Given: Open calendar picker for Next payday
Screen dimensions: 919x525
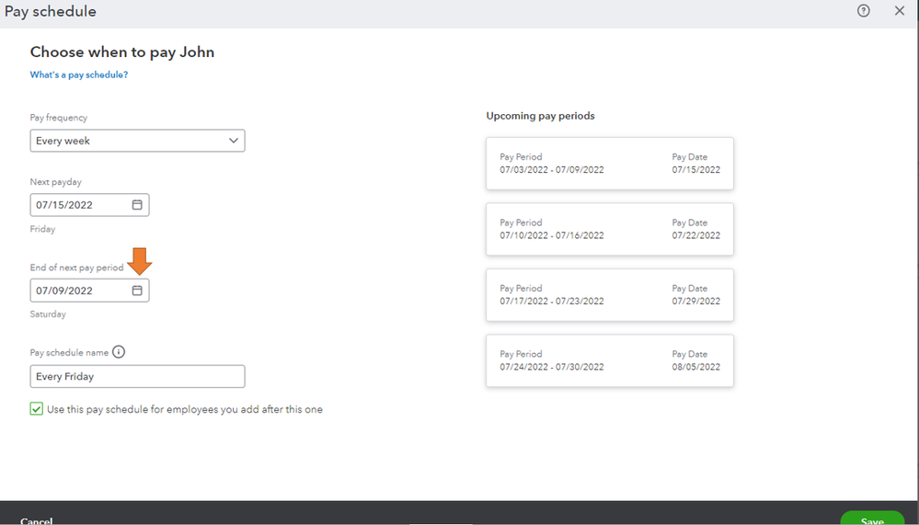Looking at the screenshot, I should click(x=137, y=205).
